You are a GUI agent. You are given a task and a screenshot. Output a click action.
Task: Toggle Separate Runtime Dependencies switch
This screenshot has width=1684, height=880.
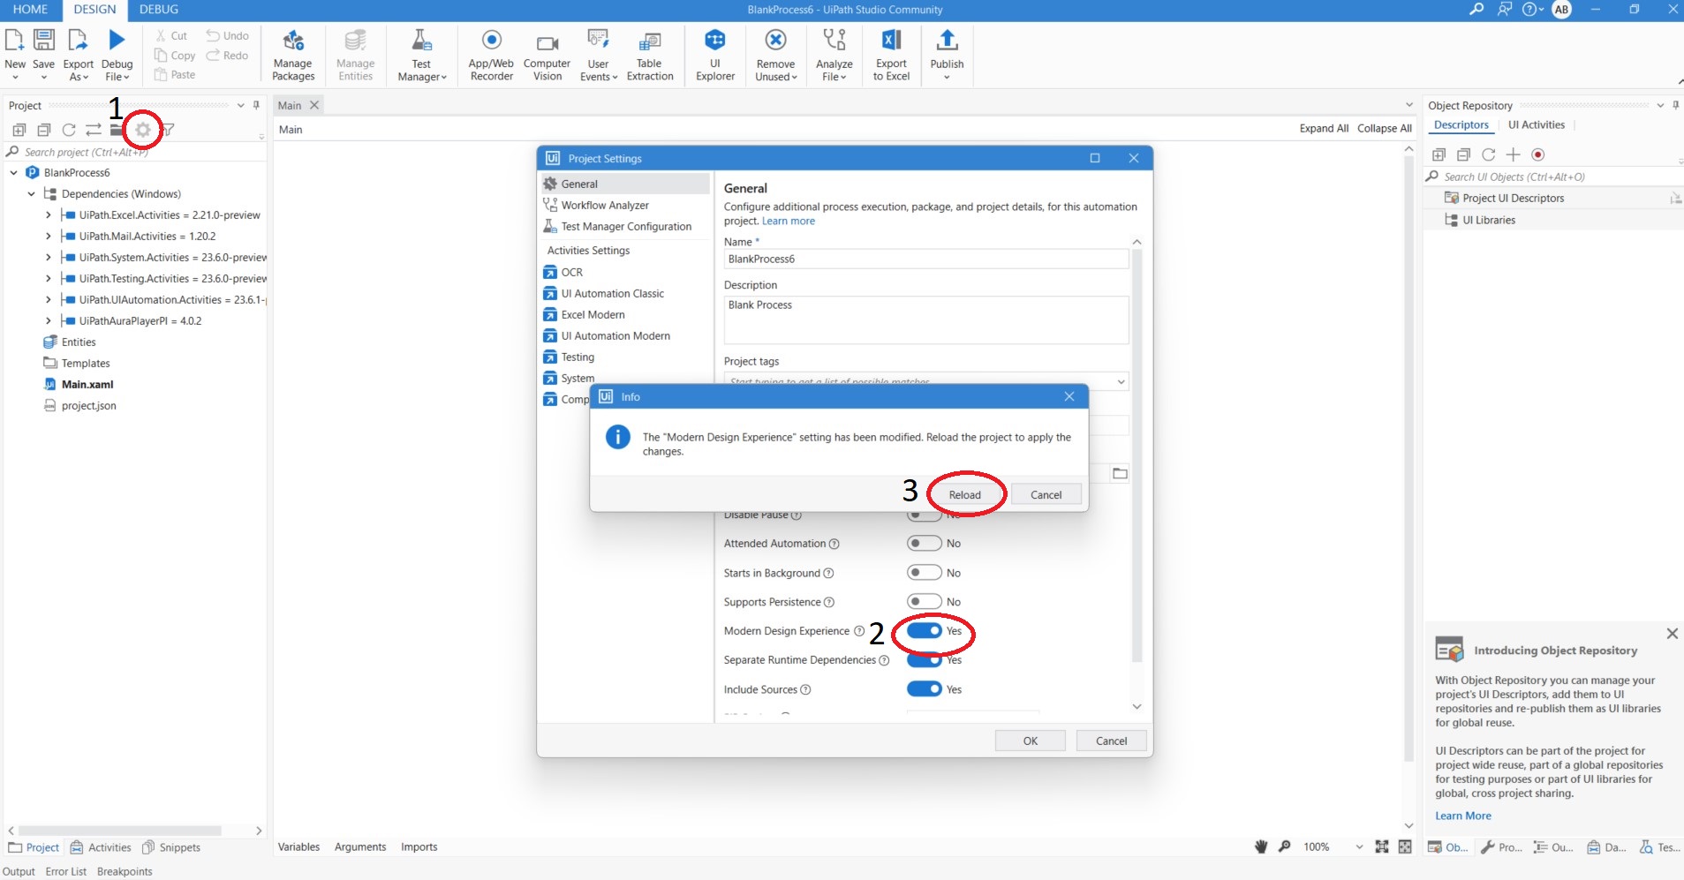[x=924, y=660]
